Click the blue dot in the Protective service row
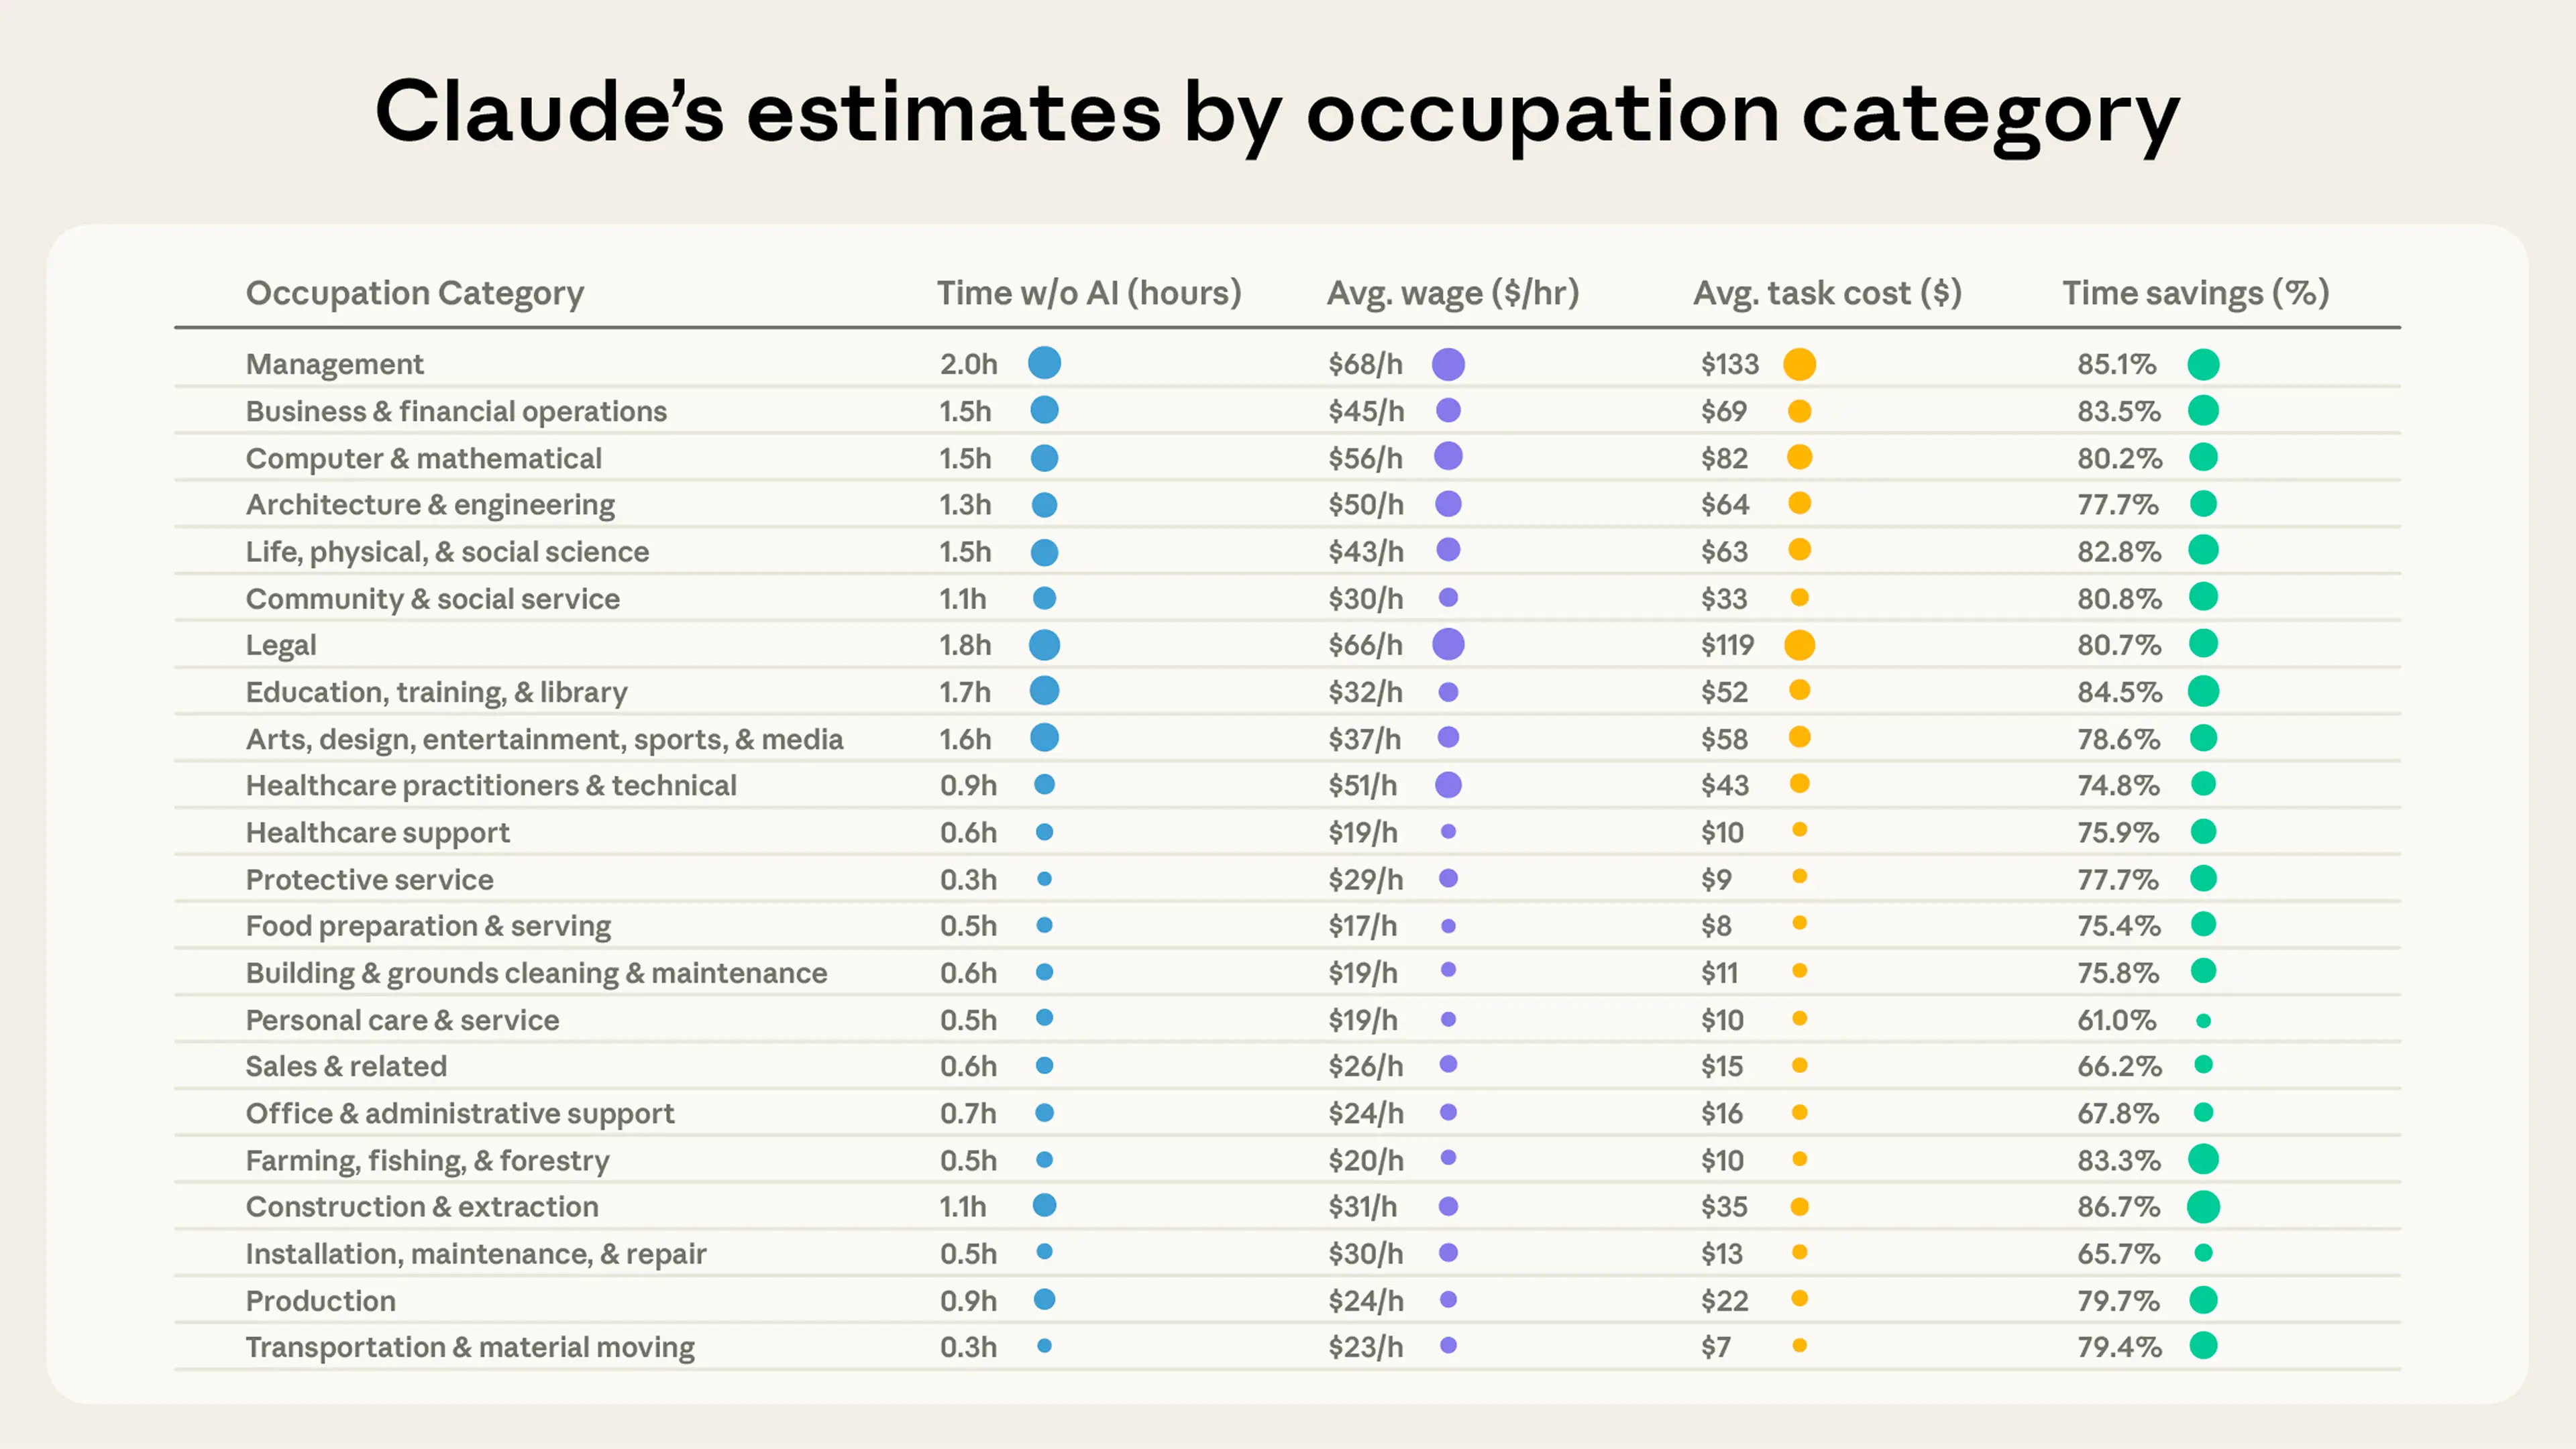This screenshot has height=1449, width=2576. (x=1044, y=878)
